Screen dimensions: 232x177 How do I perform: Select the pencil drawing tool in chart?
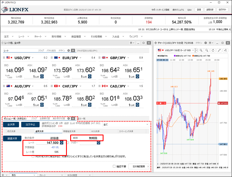(219, 50)
